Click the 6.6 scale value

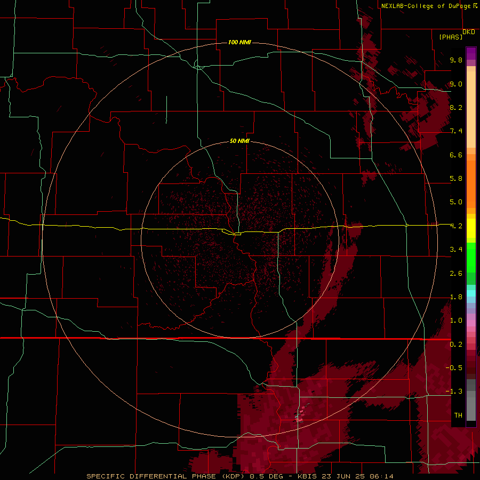[x=456, y=155]
